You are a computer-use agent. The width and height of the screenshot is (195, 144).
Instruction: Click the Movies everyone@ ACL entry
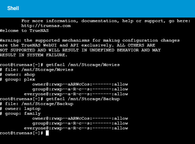point(76,94)
